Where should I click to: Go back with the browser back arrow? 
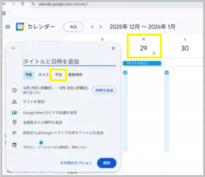pos(4,4)
